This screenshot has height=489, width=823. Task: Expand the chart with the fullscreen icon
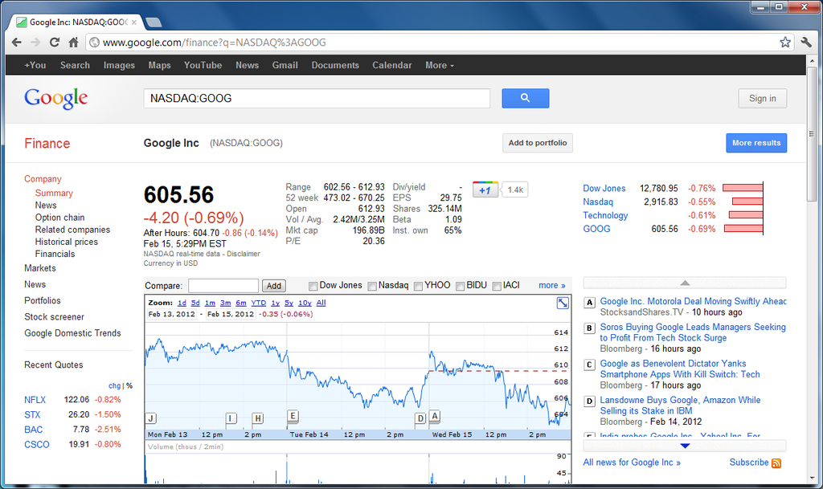pyautogui.click(x=563, y=303)
